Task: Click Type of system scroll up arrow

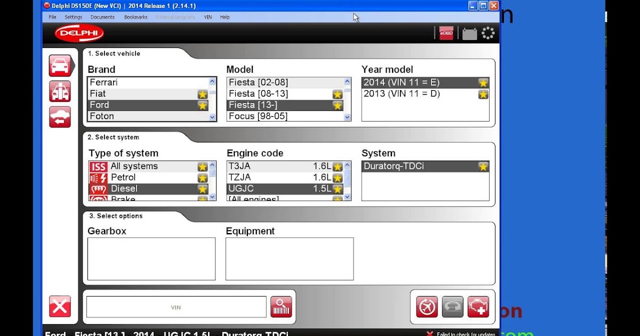Action: point(212,165)
